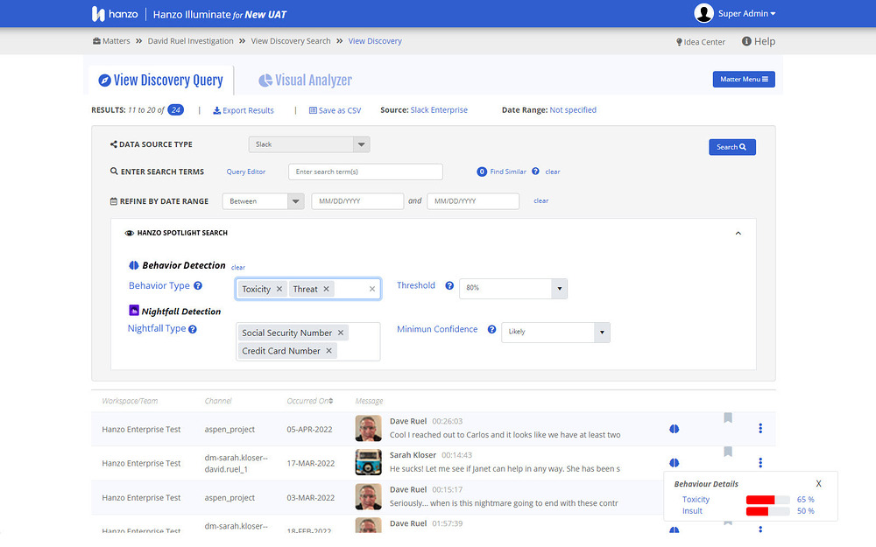
Task: Focus the search terms input field
Action: pyautogui.click(x=365, y=172)
